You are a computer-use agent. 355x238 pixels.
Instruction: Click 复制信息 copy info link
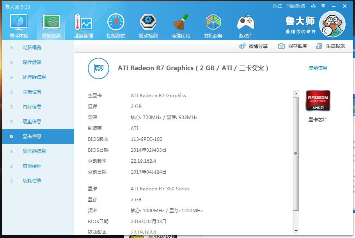coord(318,68)
